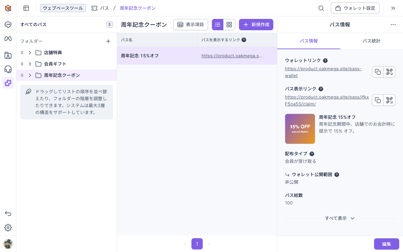Open the settings gear in the sidebar
Image resolution: width=403 pixels, height=252 pixels.
[8, 227]
